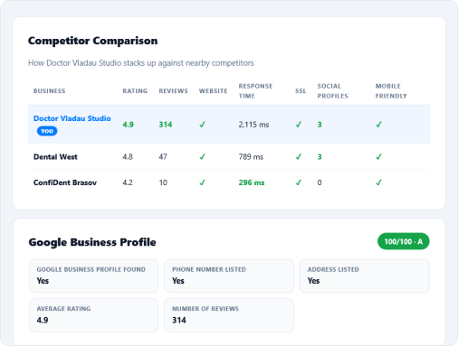This screenshot has height=346, width=458.
Task: Click the 314 reviews cell in the table
Action: [166, 125]
